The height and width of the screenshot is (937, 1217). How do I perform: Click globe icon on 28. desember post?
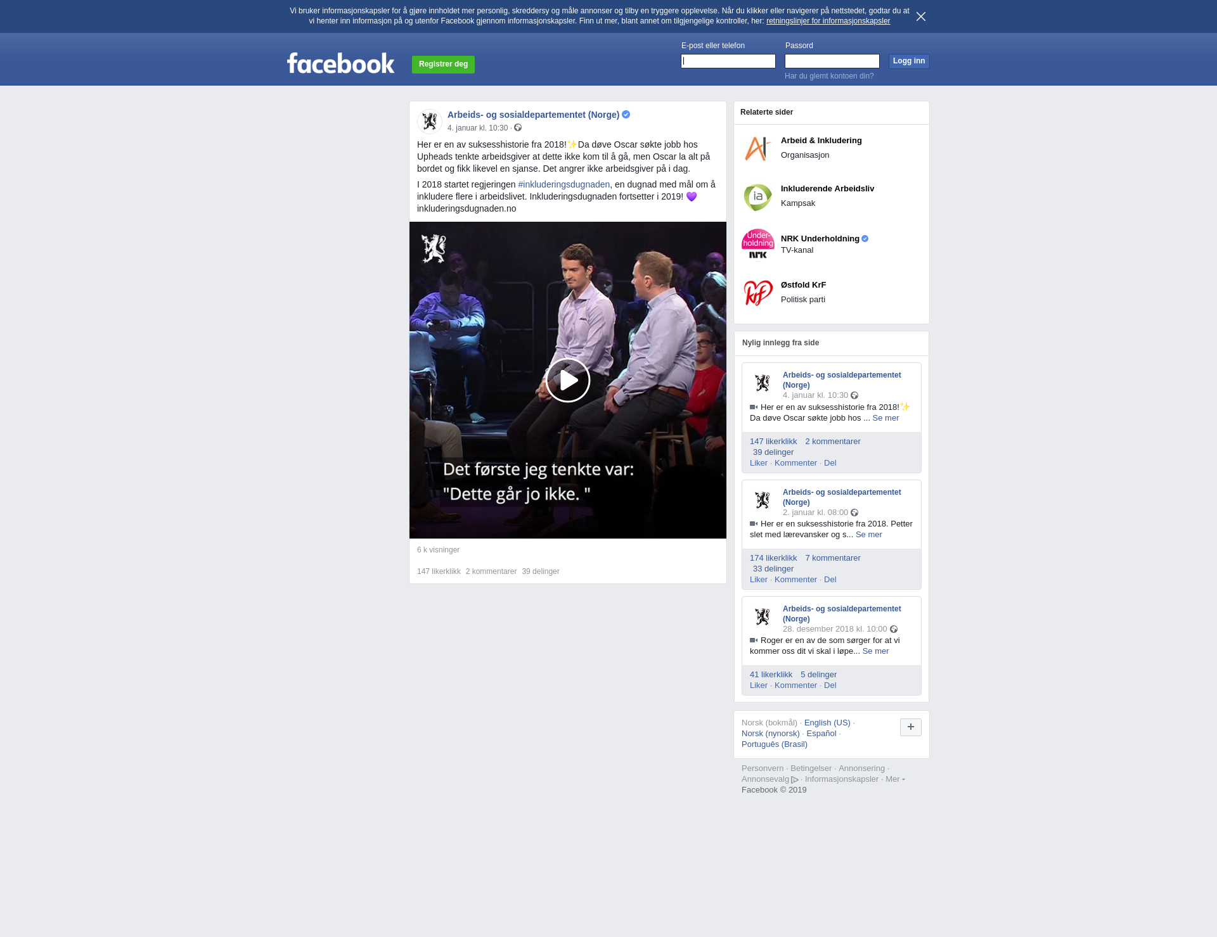click(894, 629)
